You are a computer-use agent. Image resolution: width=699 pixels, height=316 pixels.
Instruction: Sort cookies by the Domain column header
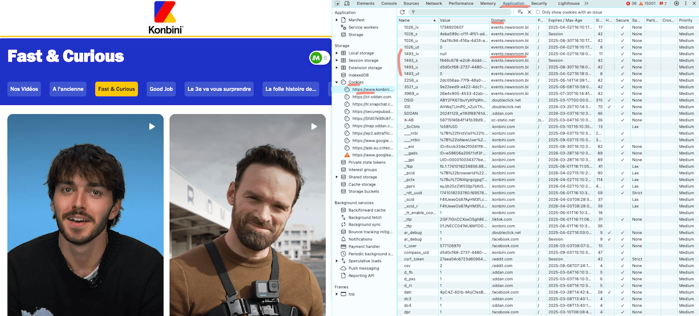pos(513,21)
